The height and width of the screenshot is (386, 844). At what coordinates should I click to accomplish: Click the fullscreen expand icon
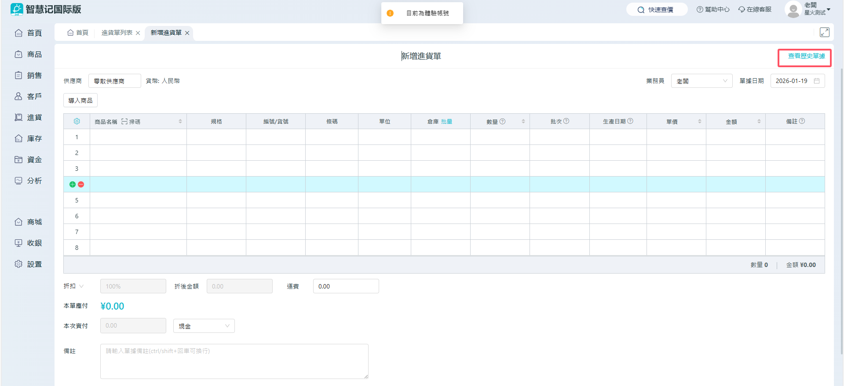(x=825, y=32)
